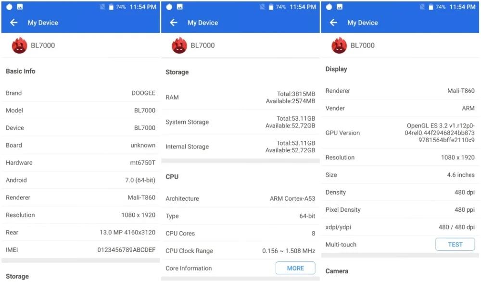Screen dimensions: 481x282
Task: Tap the image notification icon in left status bar
Action: tap(20, 6)
